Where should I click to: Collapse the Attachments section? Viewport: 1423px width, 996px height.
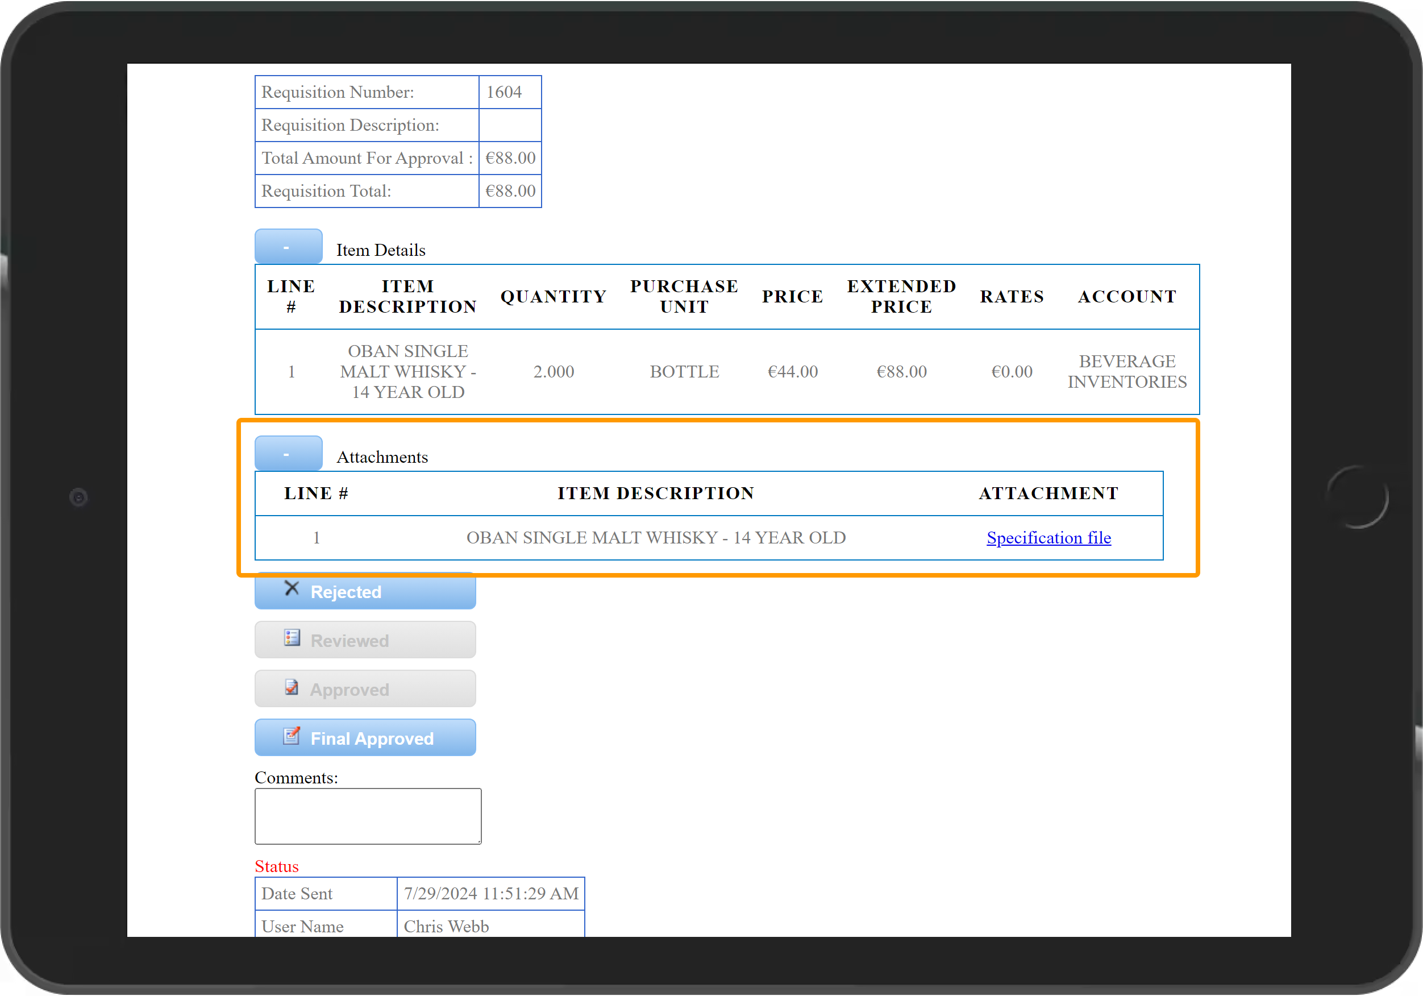(x=288, y=453)
